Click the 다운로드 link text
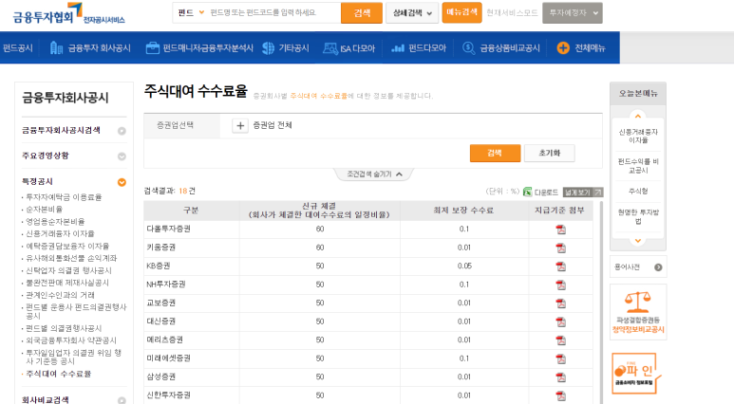734x404 pixels. tap(546, 193)
